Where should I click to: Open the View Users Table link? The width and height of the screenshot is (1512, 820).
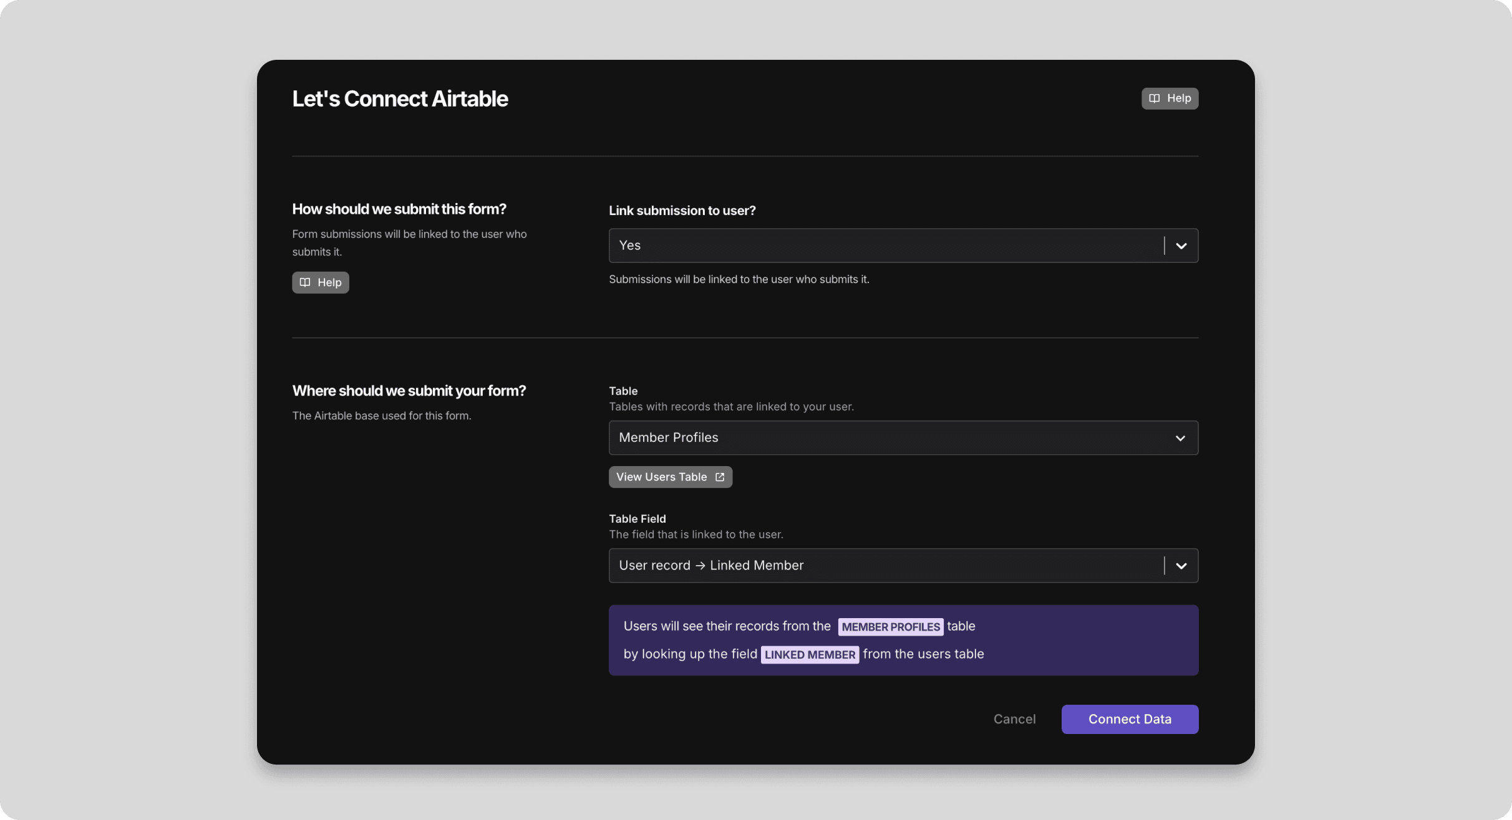pos(662,477)
